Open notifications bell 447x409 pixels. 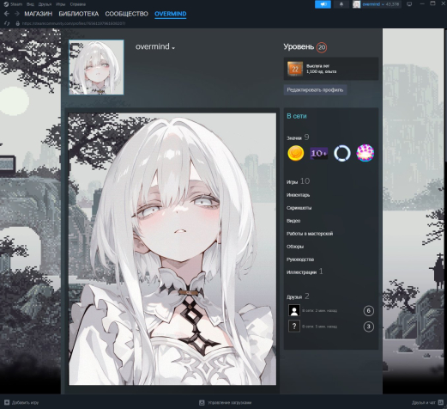click(341, 4)
